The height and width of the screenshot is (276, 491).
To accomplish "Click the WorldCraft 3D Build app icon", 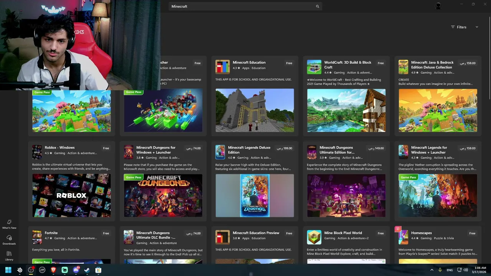I will click(314, 67).
